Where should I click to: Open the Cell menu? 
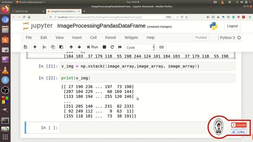click(93, 37)
